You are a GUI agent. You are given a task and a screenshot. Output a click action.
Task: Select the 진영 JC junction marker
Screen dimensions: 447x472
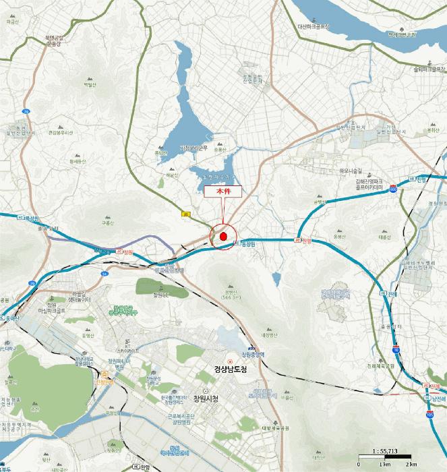303,241
